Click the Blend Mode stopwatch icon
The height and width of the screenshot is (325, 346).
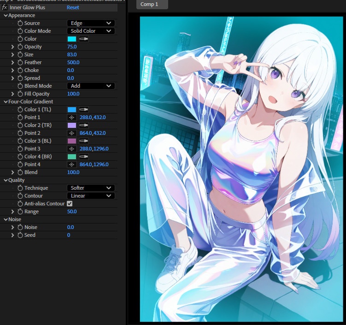20,86
